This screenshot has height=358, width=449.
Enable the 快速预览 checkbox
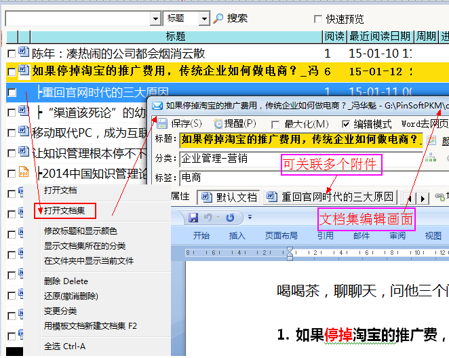(318, 19)
